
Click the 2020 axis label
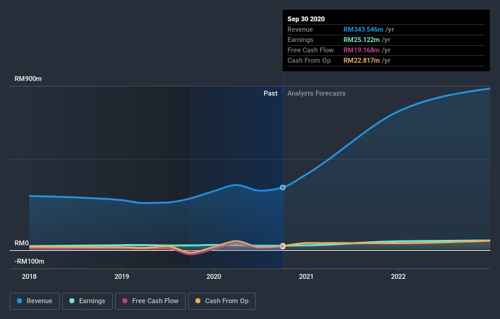[214, 276]
